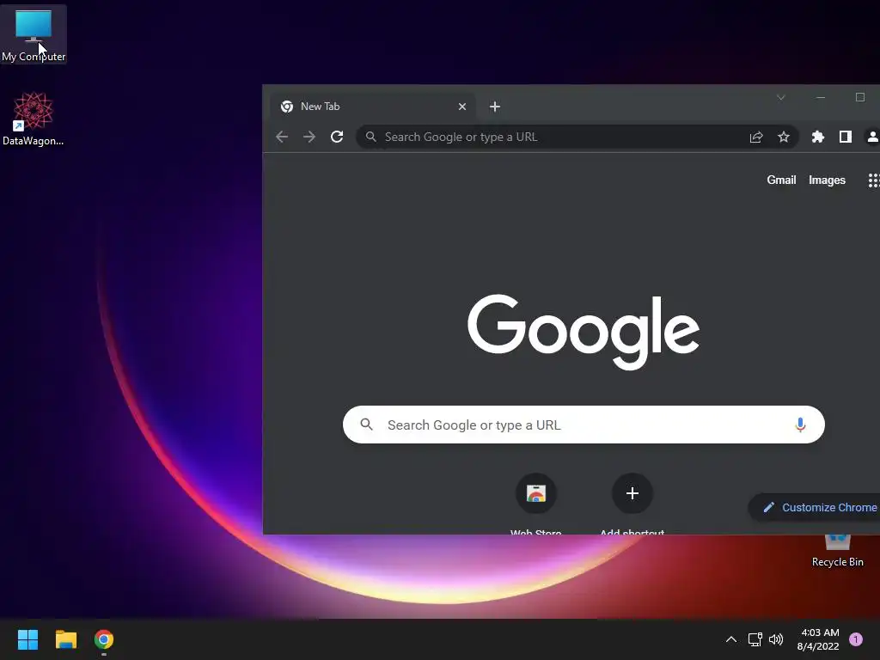The image size is (880, 660).
Task: Open Chrome Extensions puzzle icon
Action: point(818,137)
